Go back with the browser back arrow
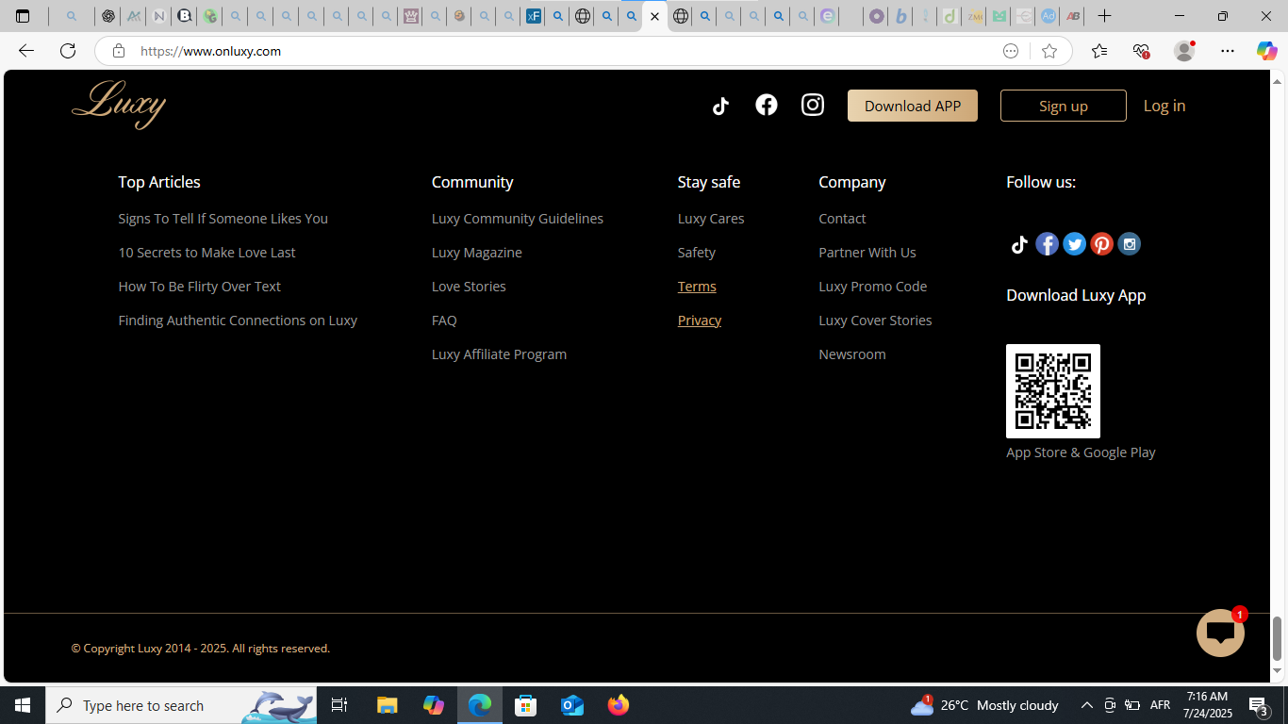 click(x=26, y=51)
